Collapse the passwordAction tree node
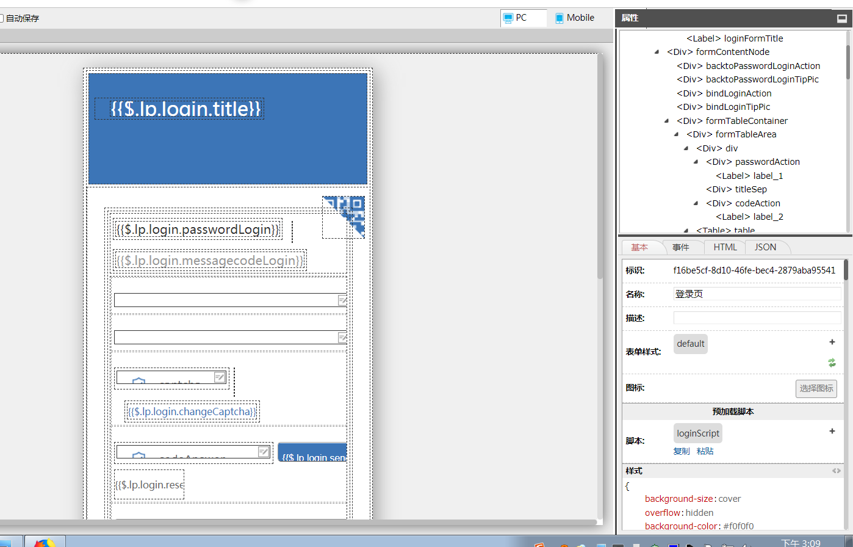This screenshot has width=853, height=547. [x=696, y=162]
